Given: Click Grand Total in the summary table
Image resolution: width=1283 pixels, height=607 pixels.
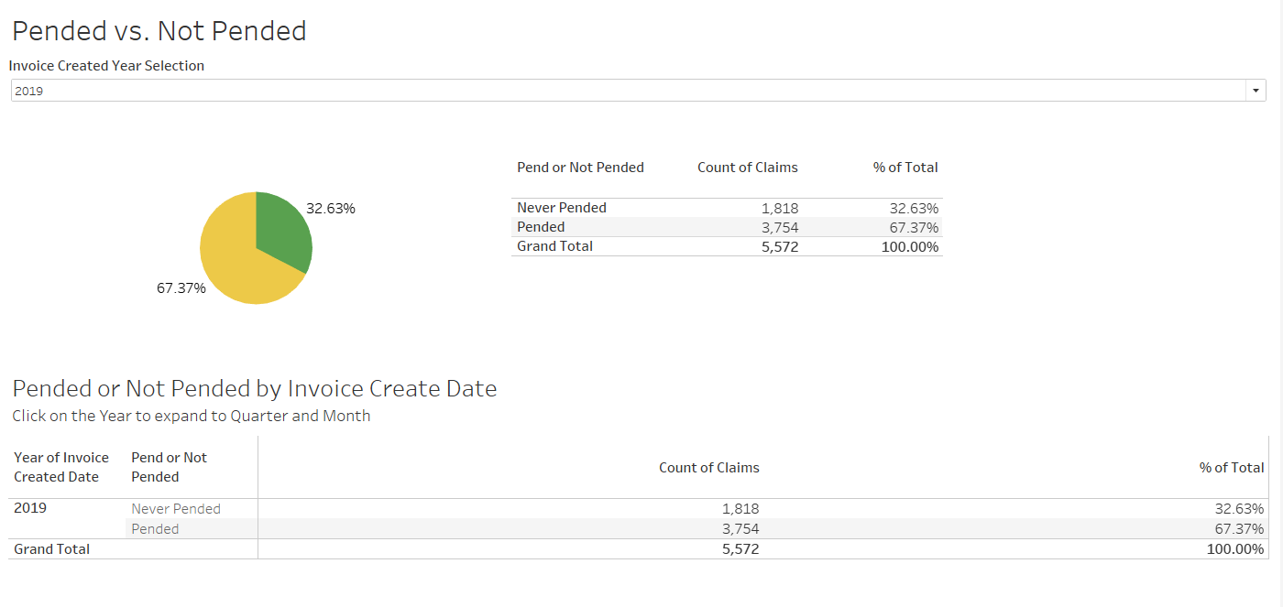Looking at the screenshot, I should (x=554, y=246).
